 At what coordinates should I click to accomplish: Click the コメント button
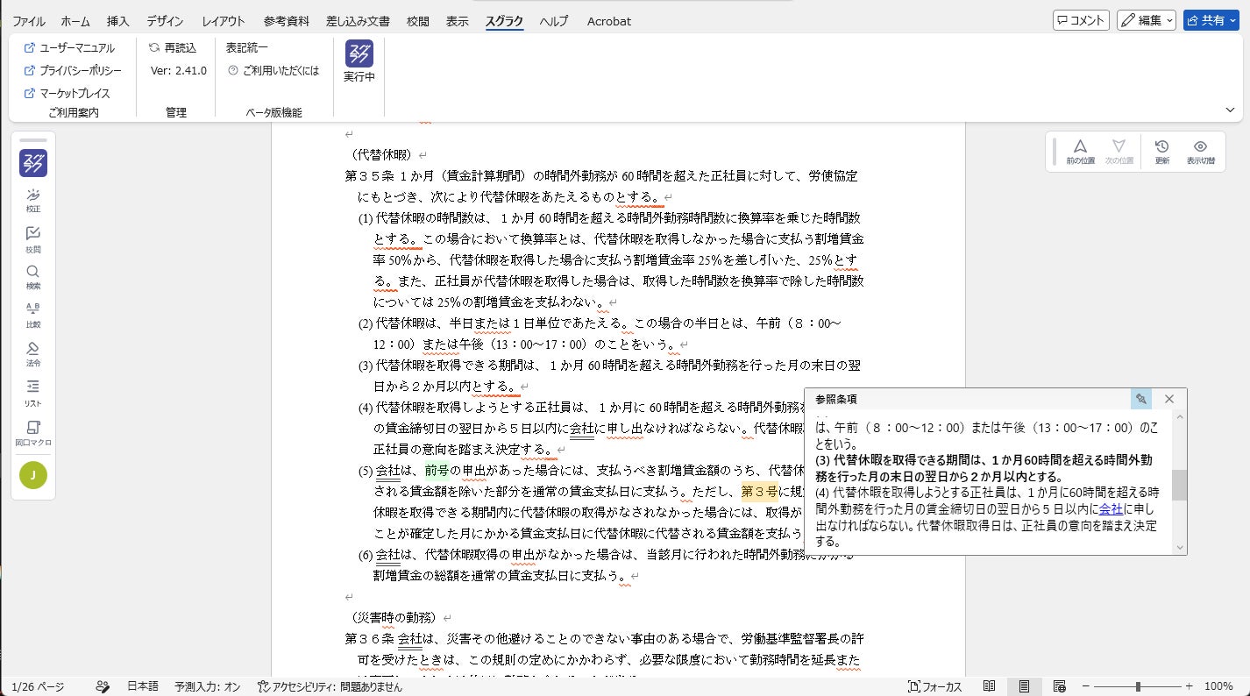1081,20
